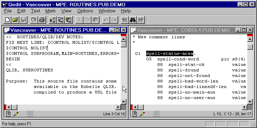Screen dimensions: 257x128
Task: Click the open host file server icon
Action: tap(69, 20)
